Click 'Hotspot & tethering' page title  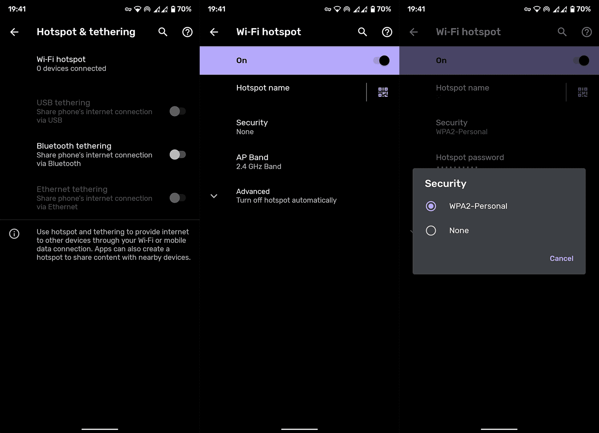86,32
